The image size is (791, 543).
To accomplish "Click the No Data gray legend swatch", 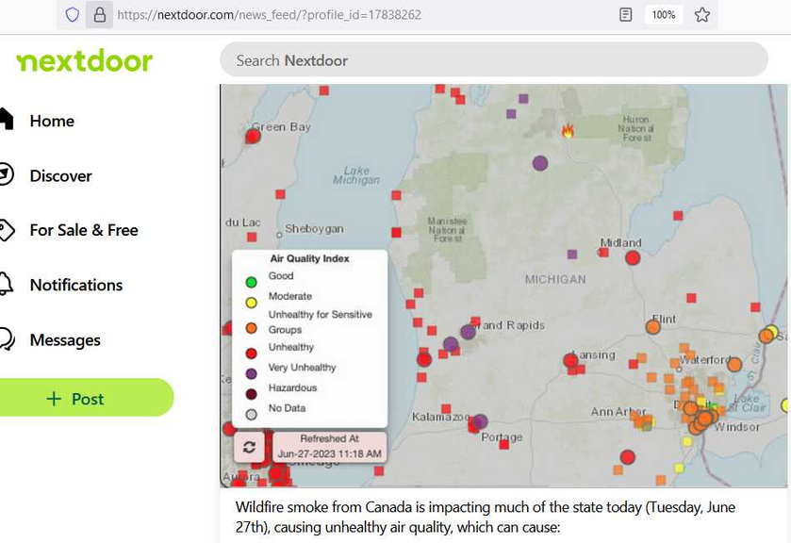I will tap(251, 414).
